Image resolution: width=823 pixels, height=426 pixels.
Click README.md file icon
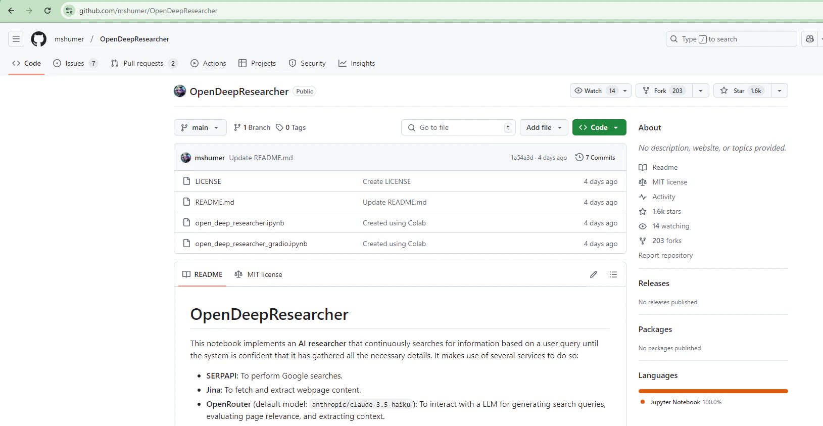pos(186,202)
